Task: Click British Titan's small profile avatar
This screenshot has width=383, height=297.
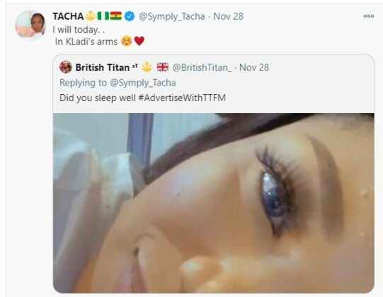Action: 65,67
